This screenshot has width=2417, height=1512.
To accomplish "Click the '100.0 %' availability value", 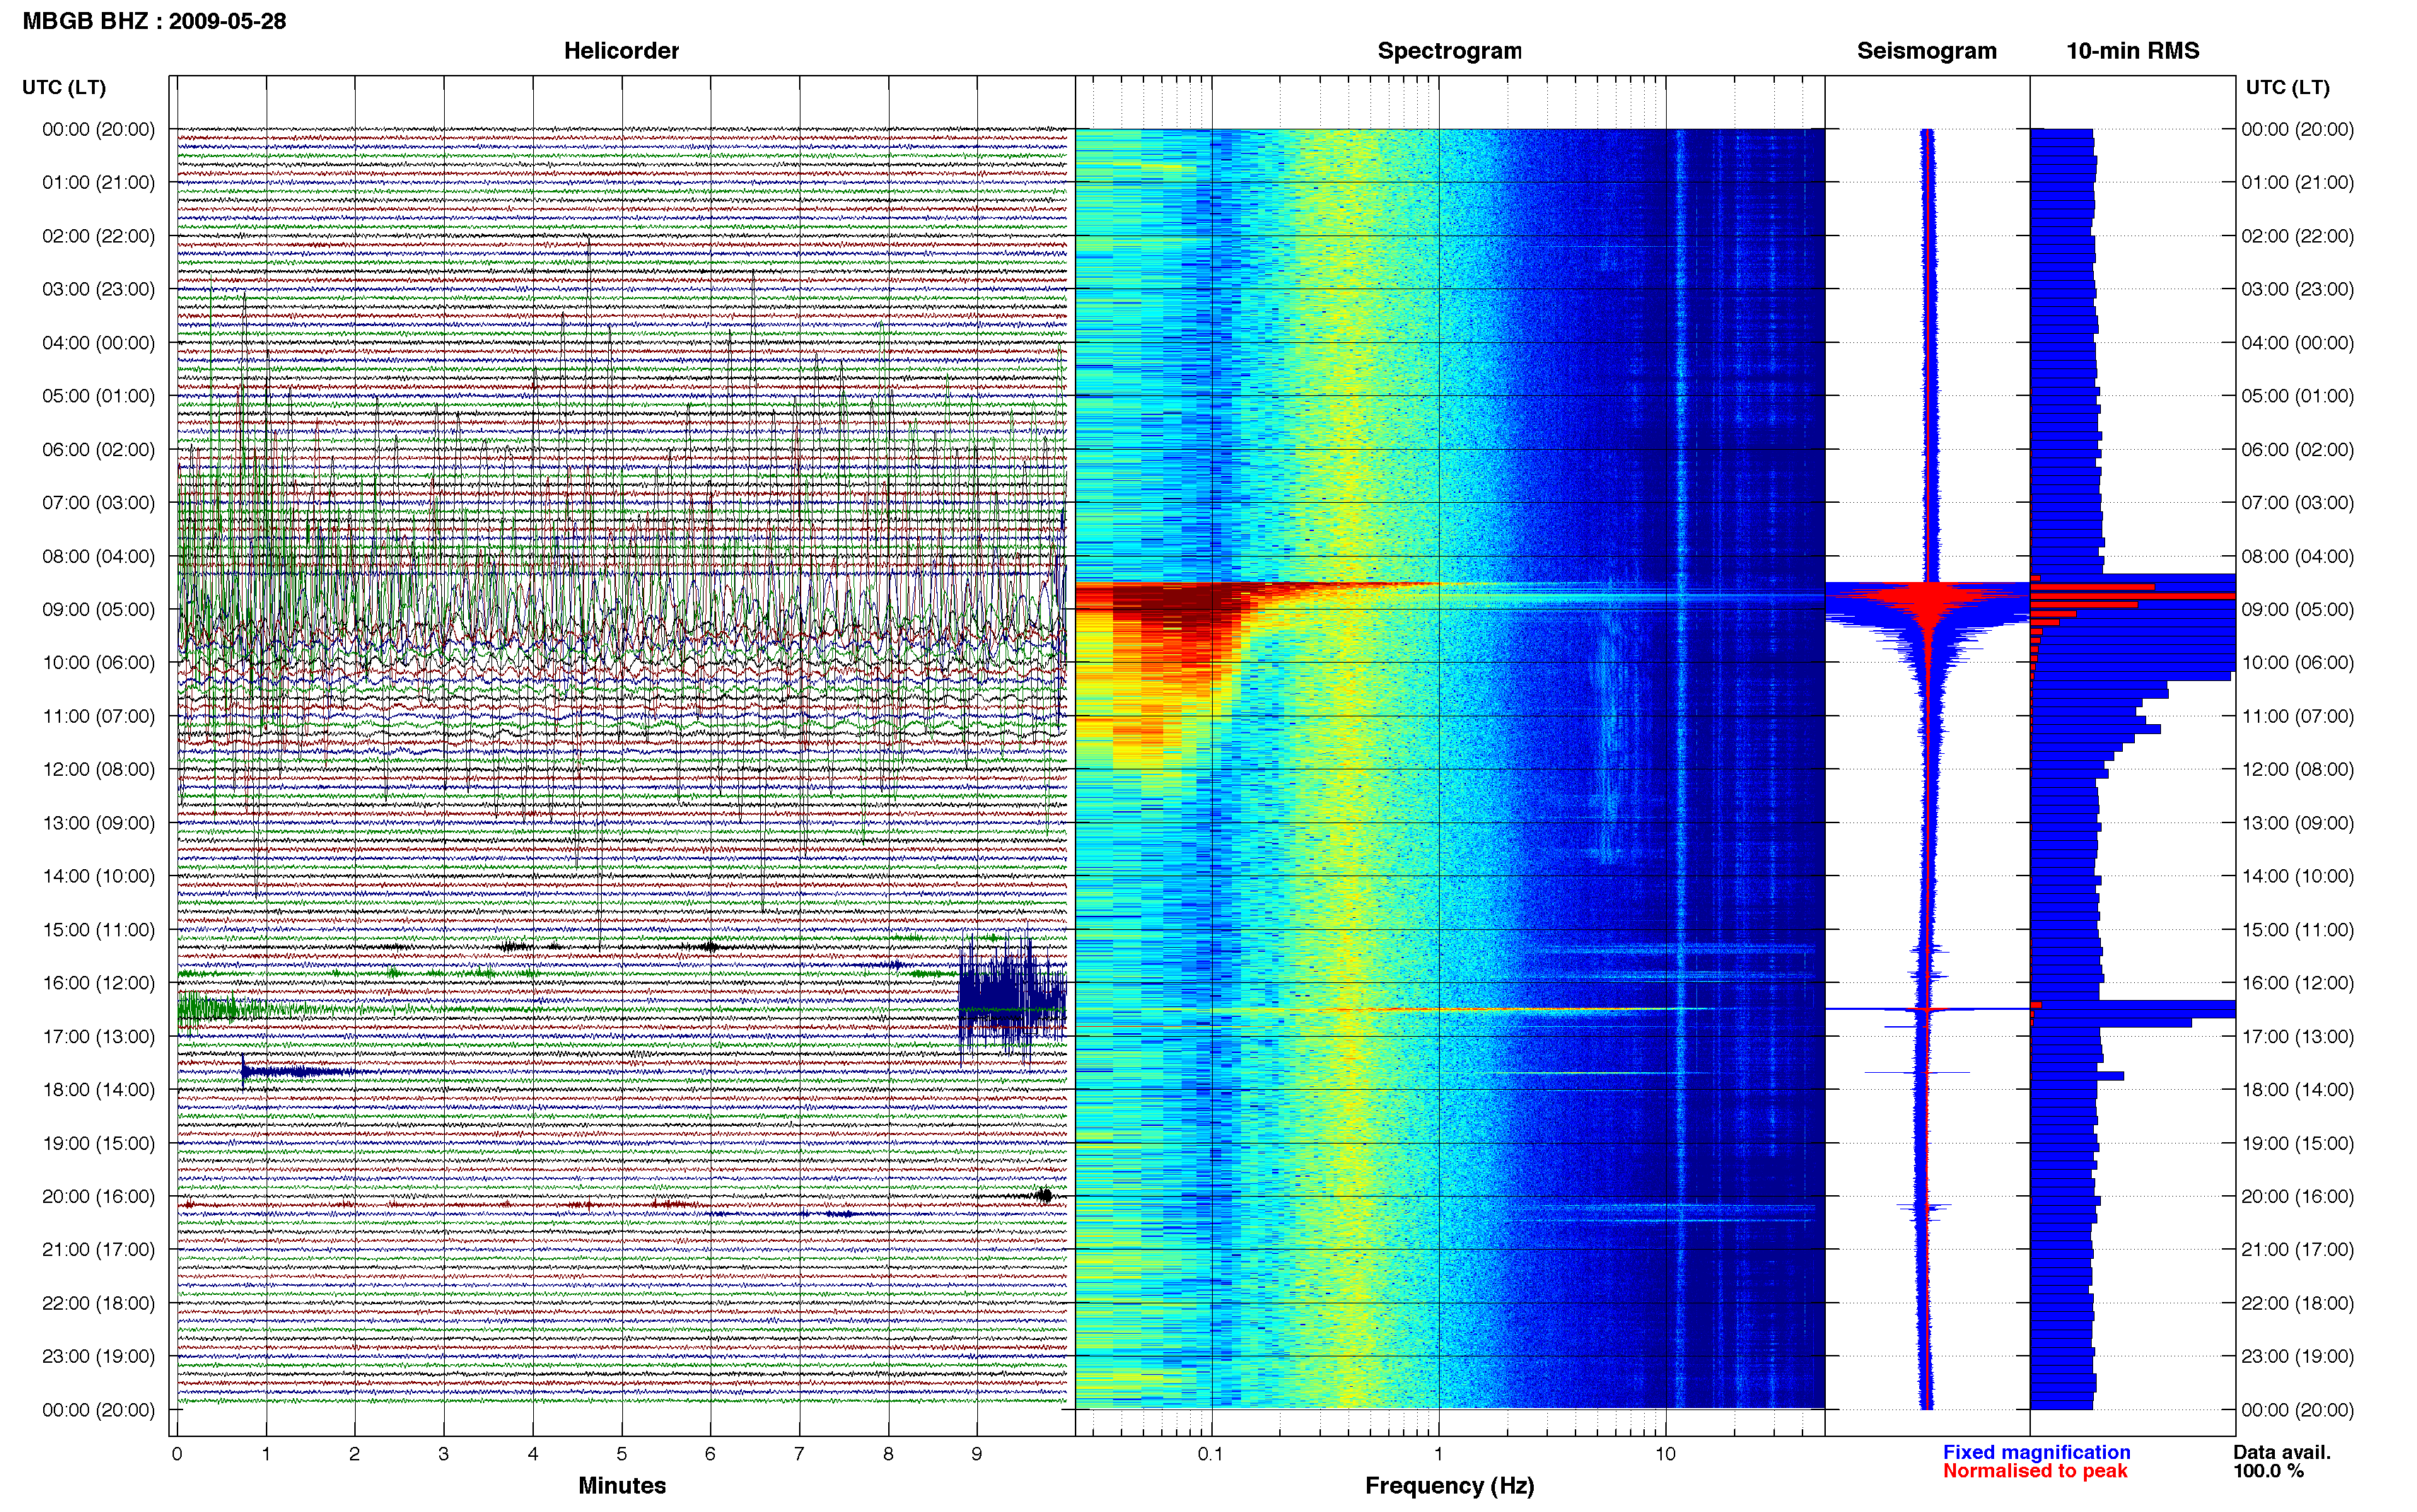I will coord(2268,1471).
